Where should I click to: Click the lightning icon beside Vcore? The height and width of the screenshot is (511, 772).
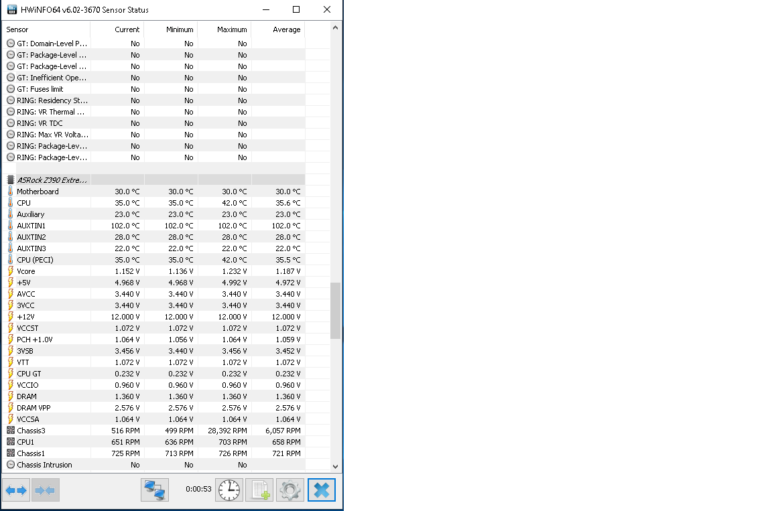tap(10, 271)
